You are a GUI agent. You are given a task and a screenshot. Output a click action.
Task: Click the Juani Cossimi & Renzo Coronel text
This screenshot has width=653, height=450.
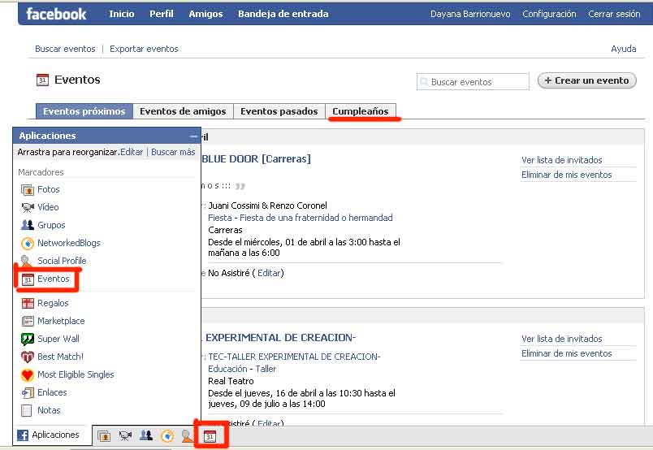point(267,206)
